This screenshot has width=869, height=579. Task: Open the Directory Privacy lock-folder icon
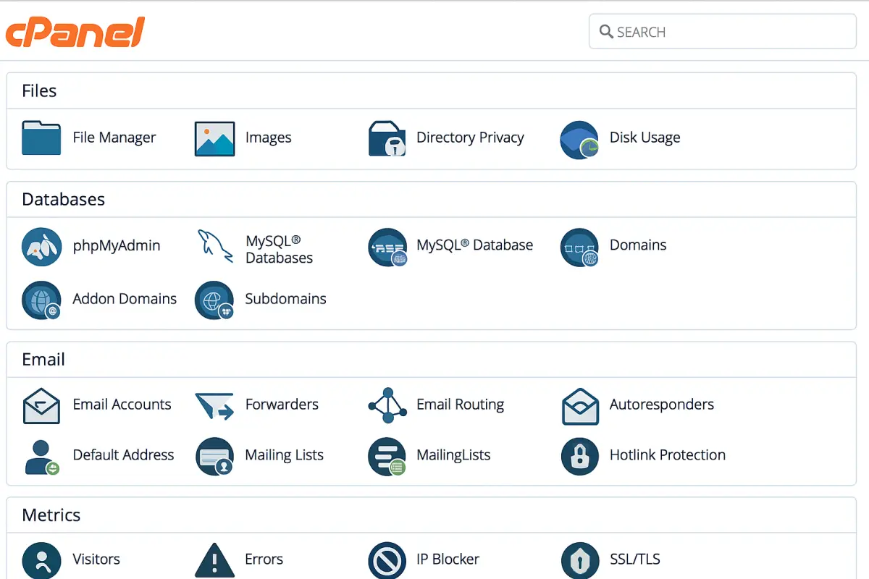tap(387, 138)
